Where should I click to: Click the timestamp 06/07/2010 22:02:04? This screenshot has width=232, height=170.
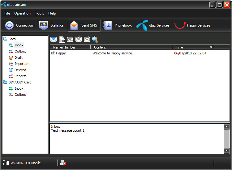[190, 53]
